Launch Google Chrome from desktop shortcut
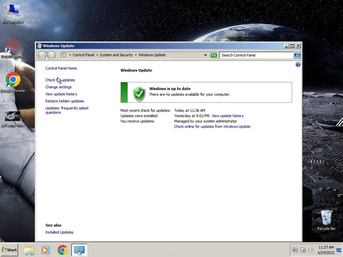 coord(13,83)
